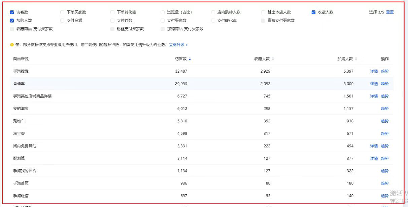Open 详情 for the 聚划算 row
Viewport: 408px width, 207px height.
tap(374, 158)
